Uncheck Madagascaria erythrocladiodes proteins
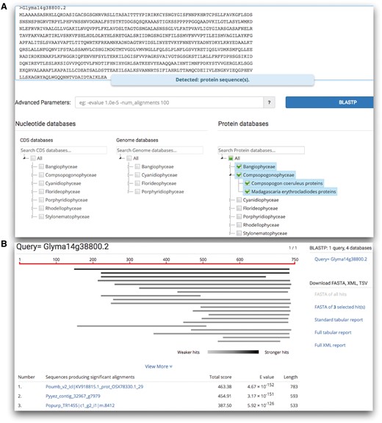 (248, 192)
